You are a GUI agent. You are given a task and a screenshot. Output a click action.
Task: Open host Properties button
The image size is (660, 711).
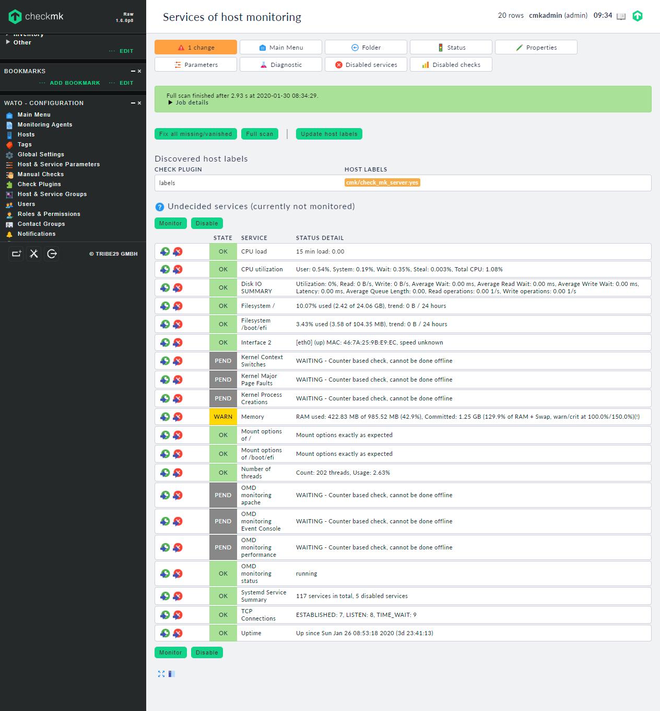tap(536, 47)
